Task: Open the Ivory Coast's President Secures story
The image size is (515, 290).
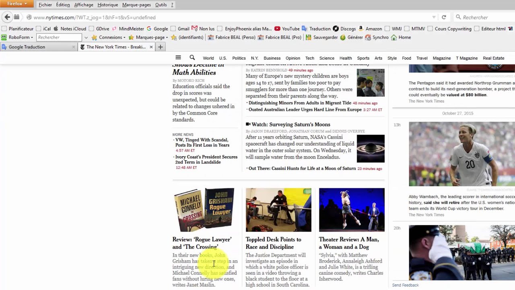Action: 206,159
